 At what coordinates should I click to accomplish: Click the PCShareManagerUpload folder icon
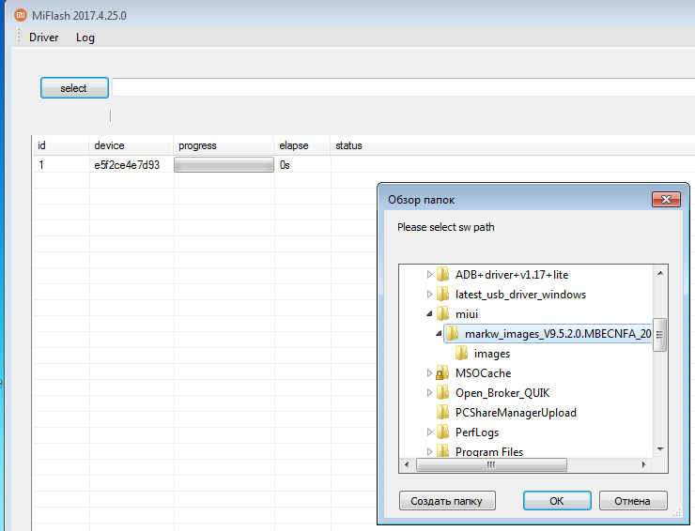point(442,412)
